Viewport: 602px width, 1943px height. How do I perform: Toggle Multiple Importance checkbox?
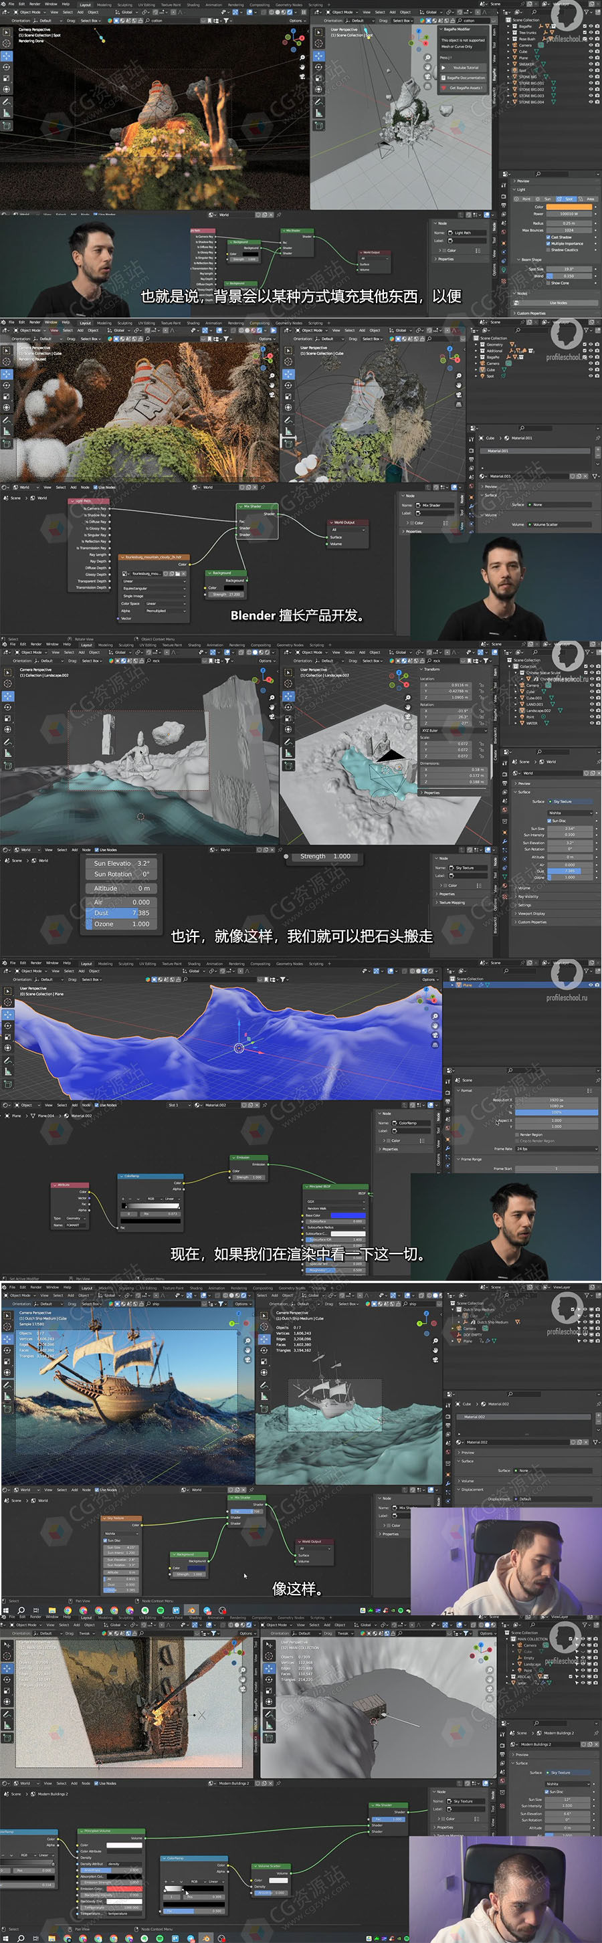(x=548, y=243)
